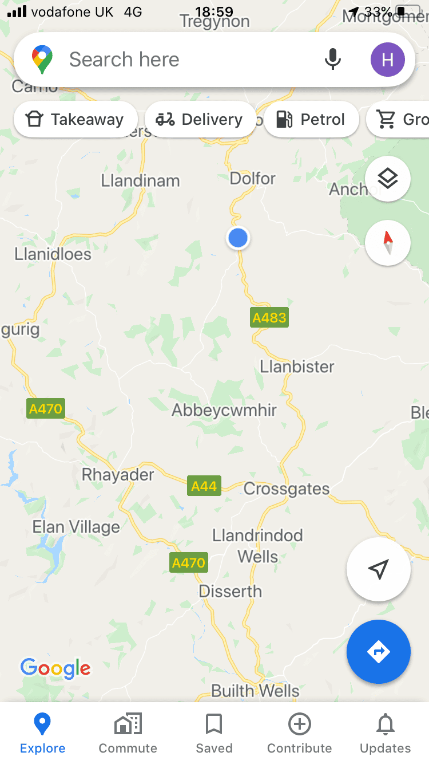
Task: Tap the blue directions button
Action: 379,652
